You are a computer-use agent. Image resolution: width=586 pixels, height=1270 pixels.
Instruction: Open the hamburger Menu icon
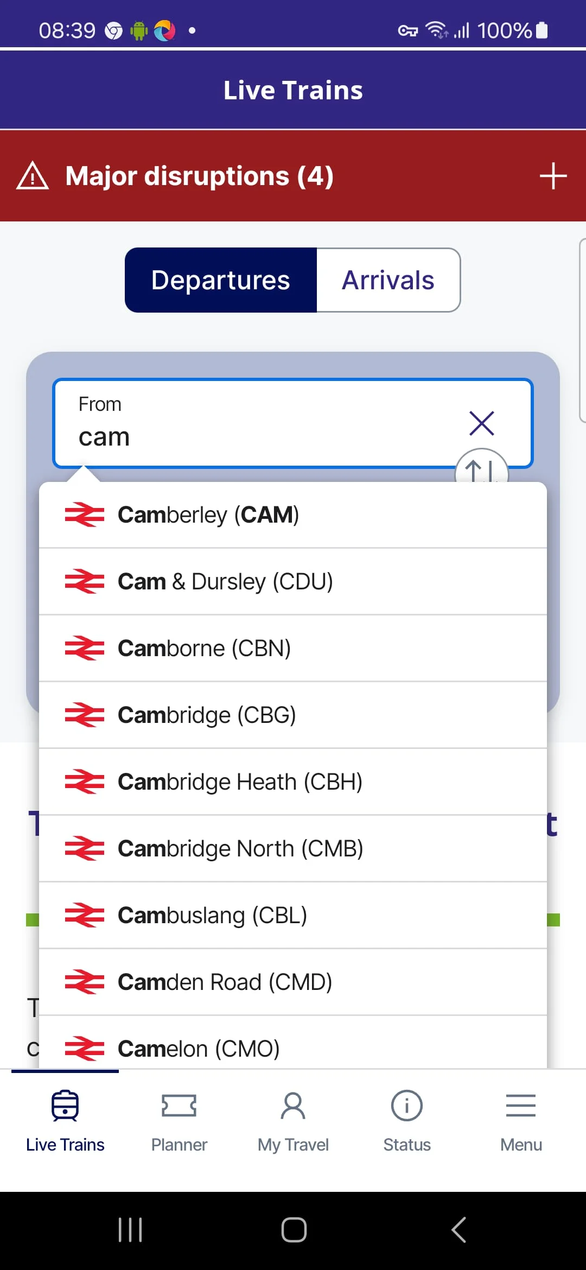coord(521,1106)
